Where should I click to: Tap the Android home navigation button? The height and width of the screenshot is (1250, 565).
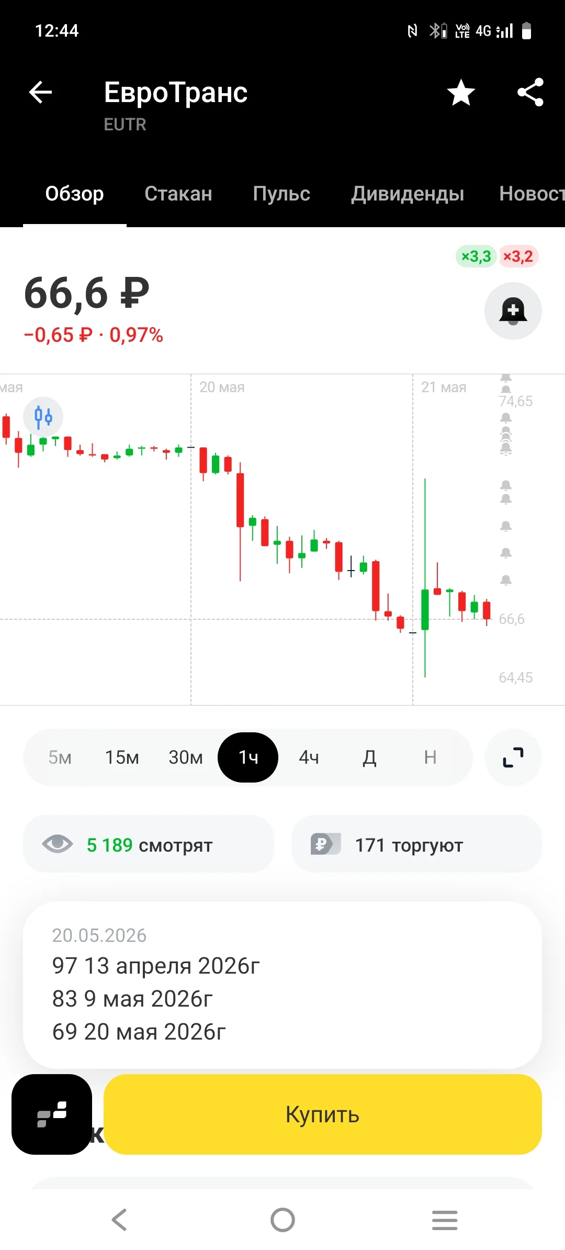[x=282, y=1220]
